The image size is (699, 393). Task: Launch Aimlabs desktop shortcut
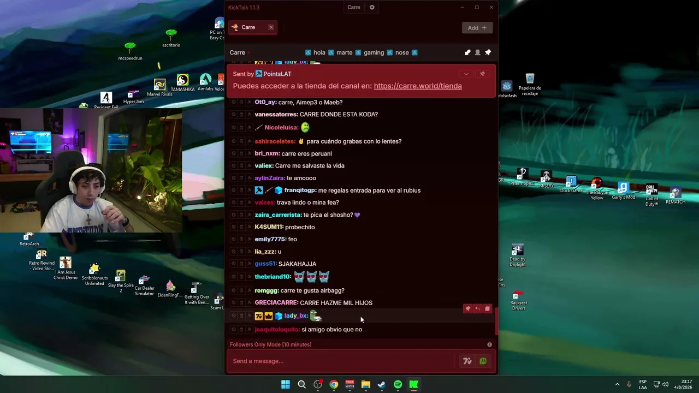205,84
